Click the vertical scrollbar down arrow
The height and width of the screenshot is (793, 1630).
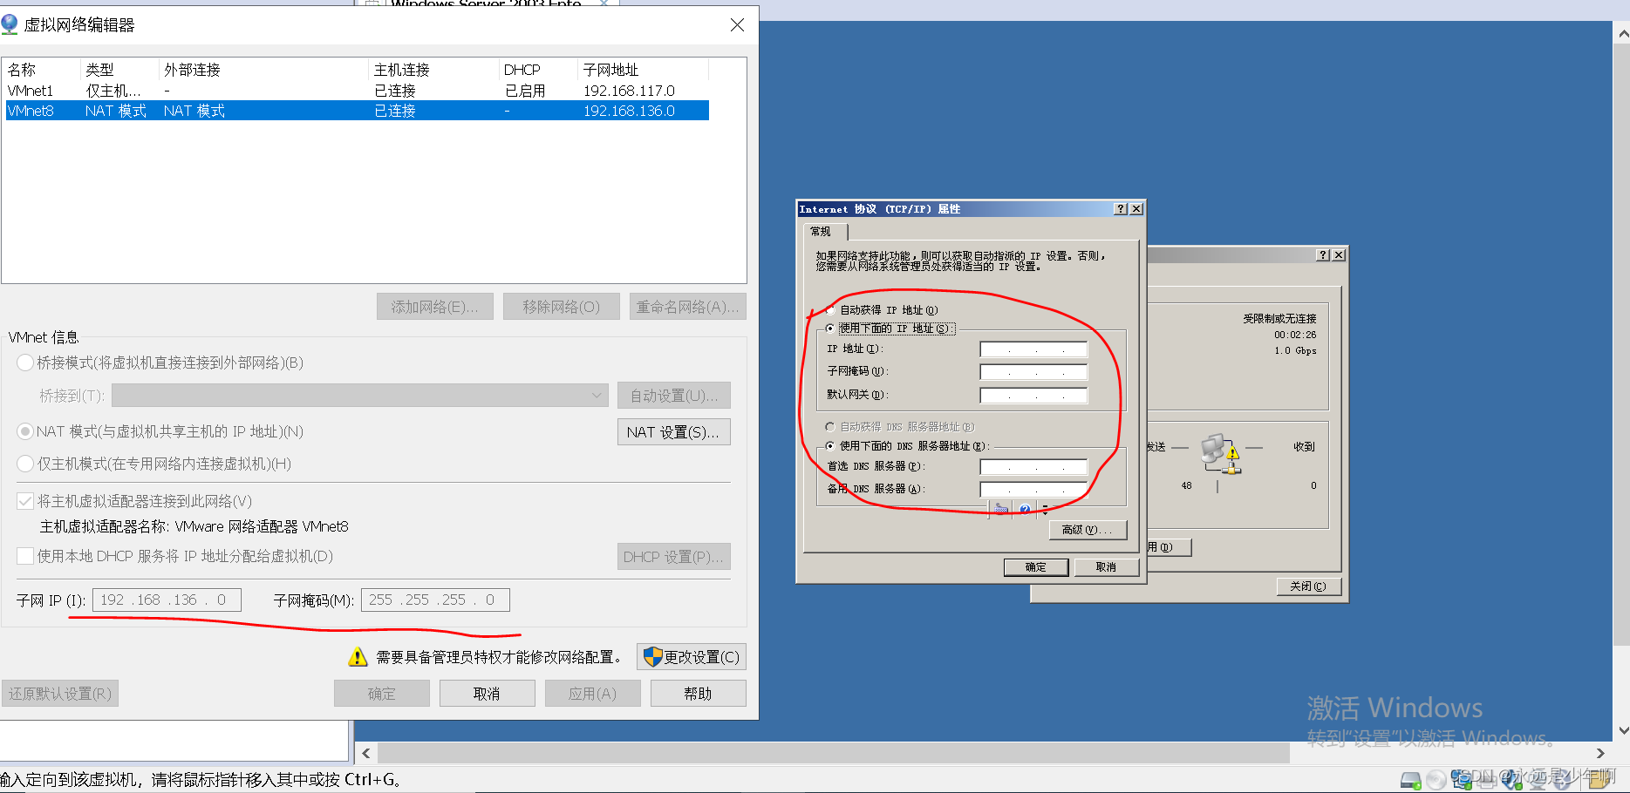1622,730
